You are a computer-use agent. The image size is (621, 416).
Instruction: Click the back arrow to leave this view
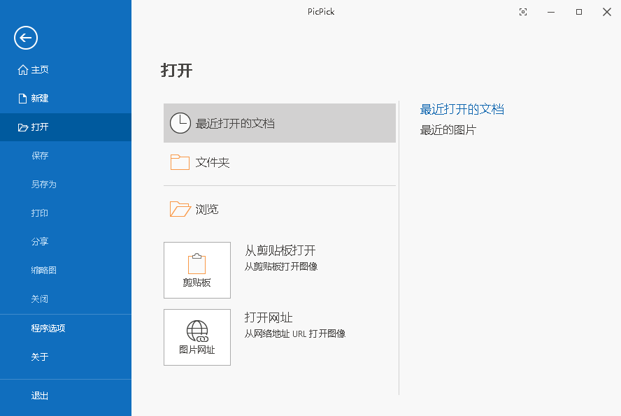[x=25, y=38]
